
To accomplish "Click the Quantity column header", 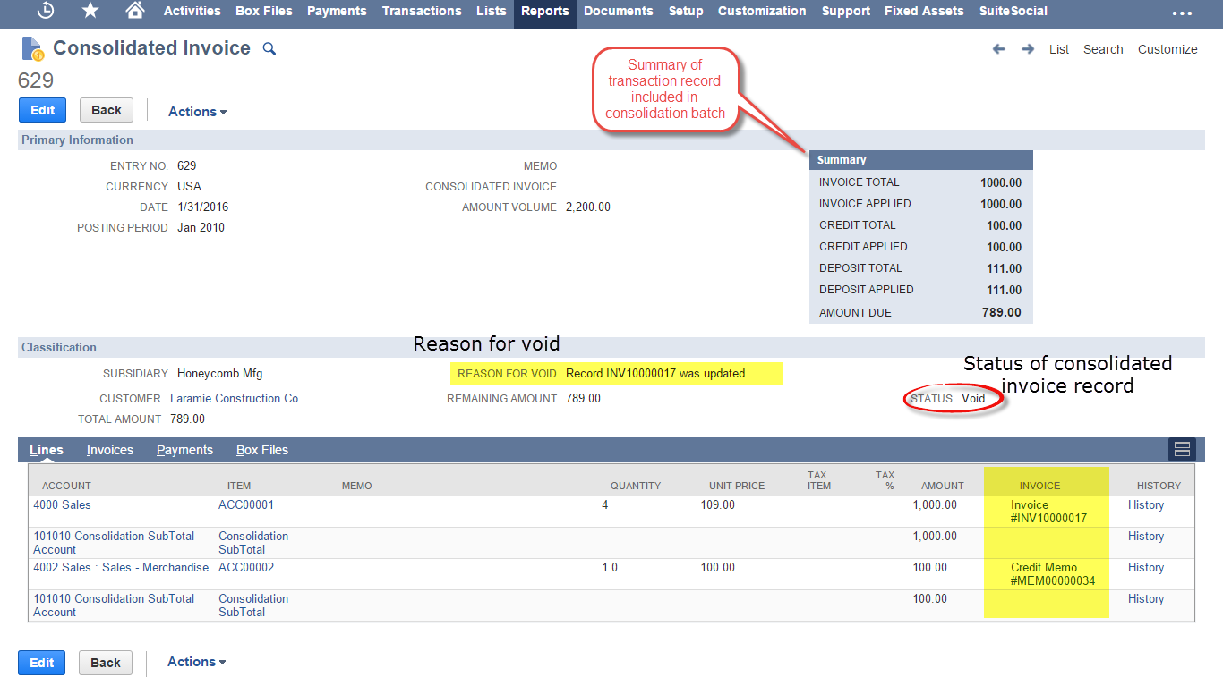I will pyautogui.click(x=636, y=486).
